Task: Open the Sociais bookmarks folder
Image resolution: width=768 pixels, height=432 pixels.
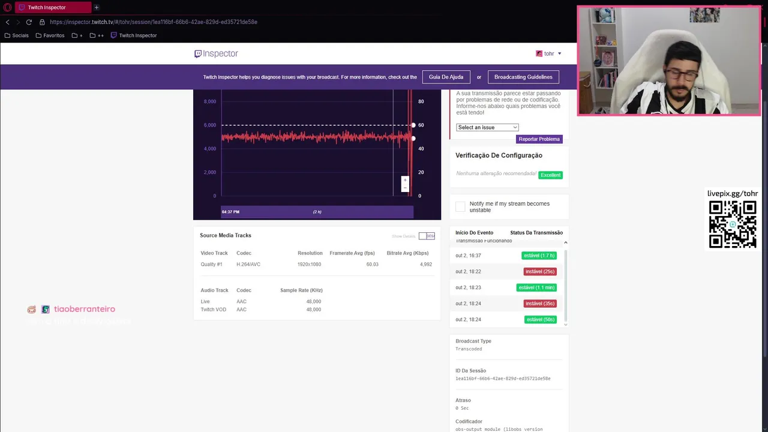Action: point(16,35)
